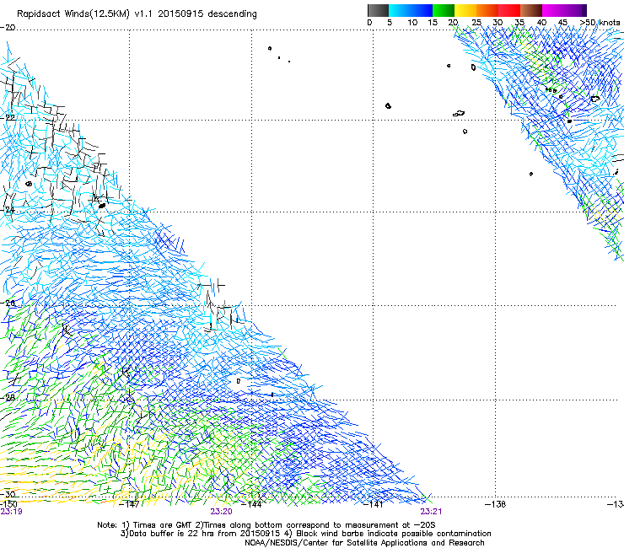Click the '-150' longitude label
The image size is (624, 548).
(x=8, y=504)
